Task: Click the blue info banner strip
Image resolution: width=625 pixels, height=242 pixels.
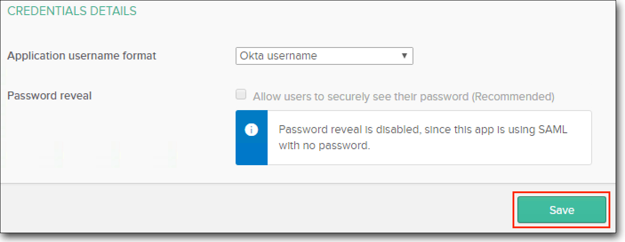Action: (x=252, y=138)
